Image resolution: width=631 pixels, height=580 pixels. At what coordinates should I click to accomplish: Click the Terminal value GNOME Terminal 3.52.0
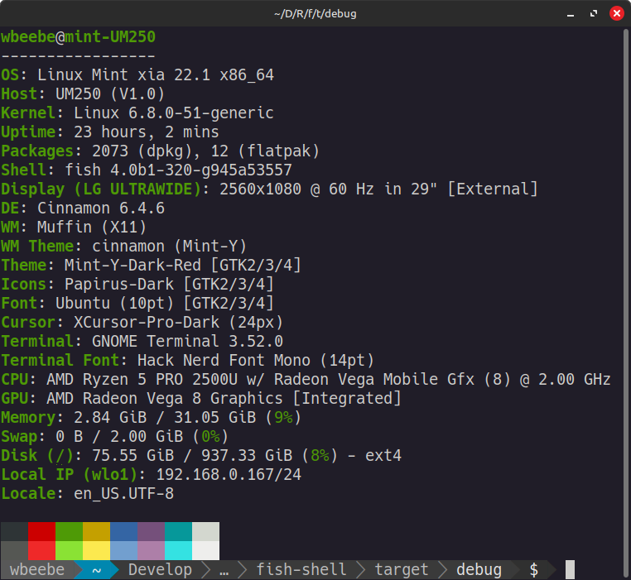[187, 341]
